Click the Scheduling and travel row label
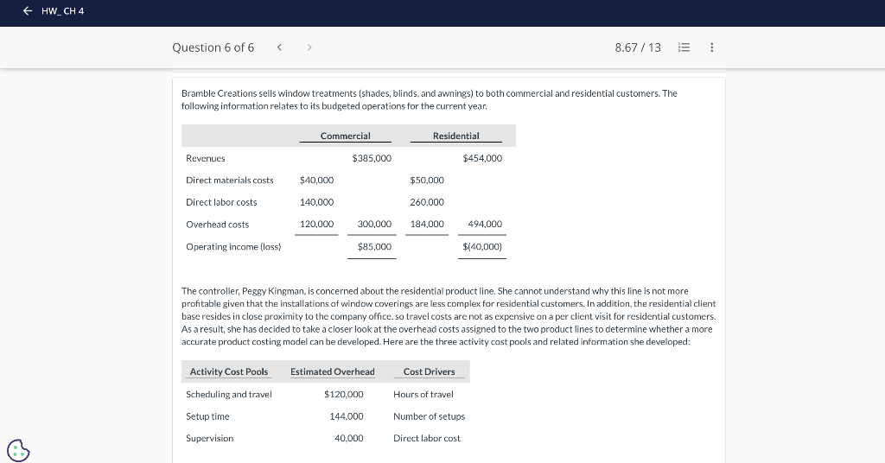Image resolution: width=885 pixels, height=463 pixels. click(x=228, y=395)
